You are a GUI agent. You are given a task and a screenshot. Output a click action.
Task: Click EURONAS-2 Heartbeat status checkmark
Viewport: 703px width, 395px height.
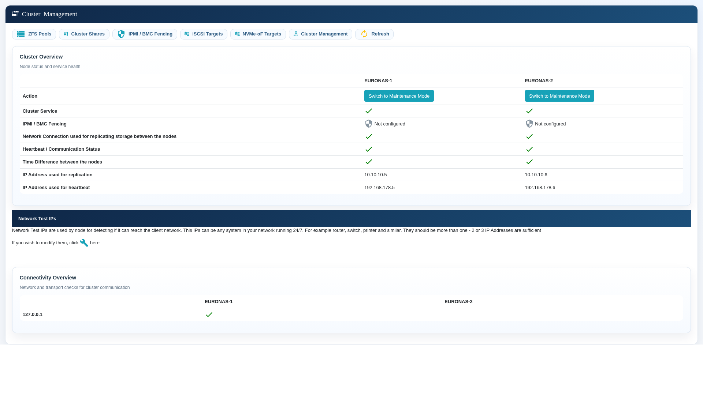point(529,149)
